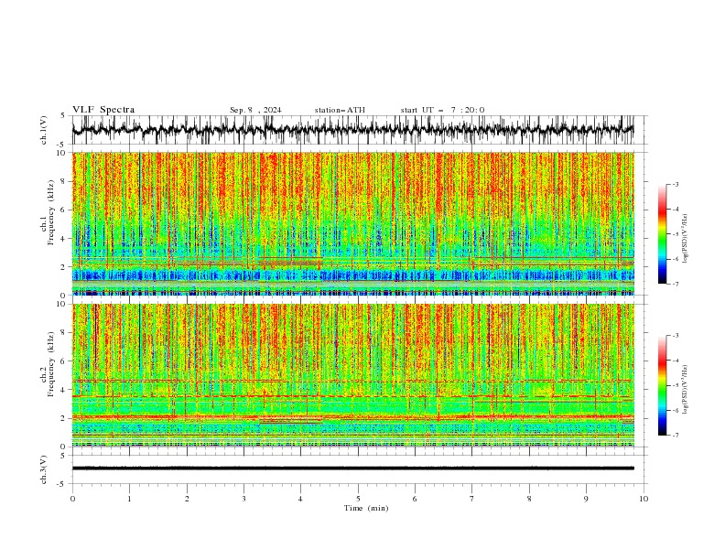Click the time axis tick label "9"
The image size is (725, 560).
point(586,499)
